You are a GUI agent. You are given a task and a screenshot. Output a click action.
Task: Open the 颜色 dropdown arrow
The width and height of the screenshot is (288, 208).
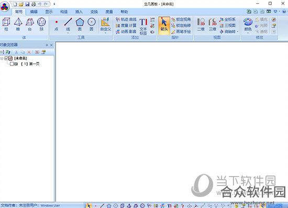click(x=248, y=33)
